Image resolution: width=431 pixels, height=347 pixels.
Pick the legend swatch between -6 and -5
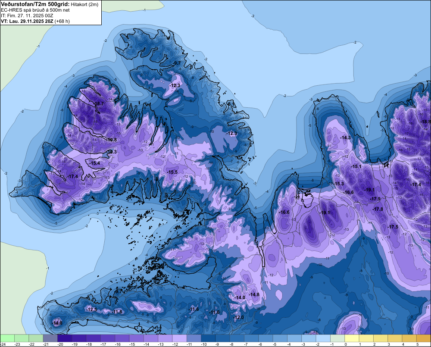[266, 338]
